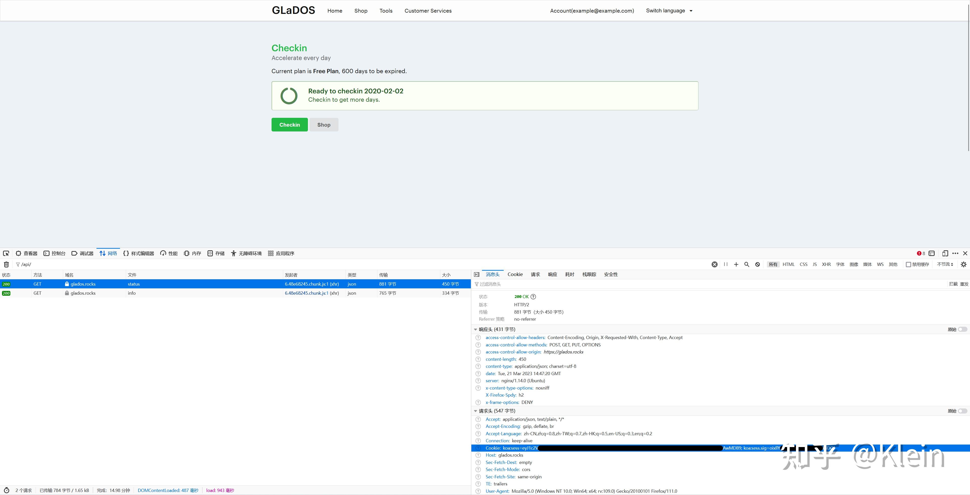Click the green Checkin button
970x495 pixels.
(x=289, y=124)
